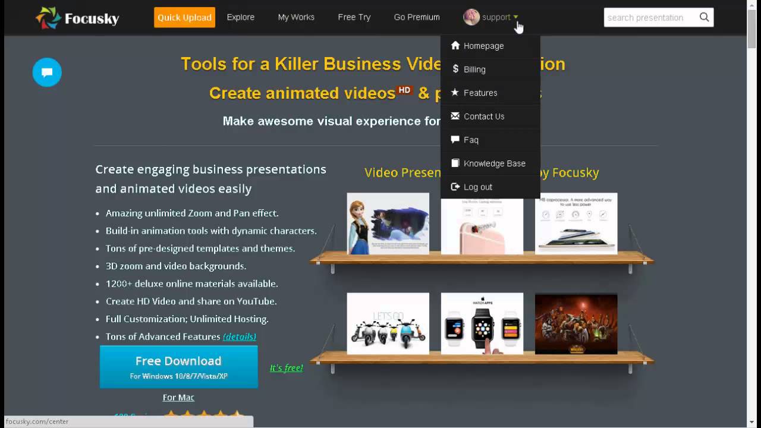Click the page vertical scrollbar
The height and width of the screenshot is (428, 761).
[752, 30]
